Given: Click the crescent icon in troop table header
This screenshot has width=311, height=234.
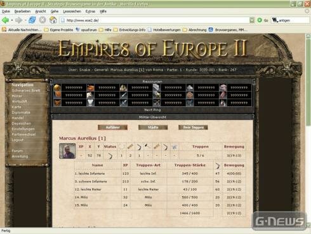Looking at the screenshot, I should pyautogui.click(x=217, y=165).
